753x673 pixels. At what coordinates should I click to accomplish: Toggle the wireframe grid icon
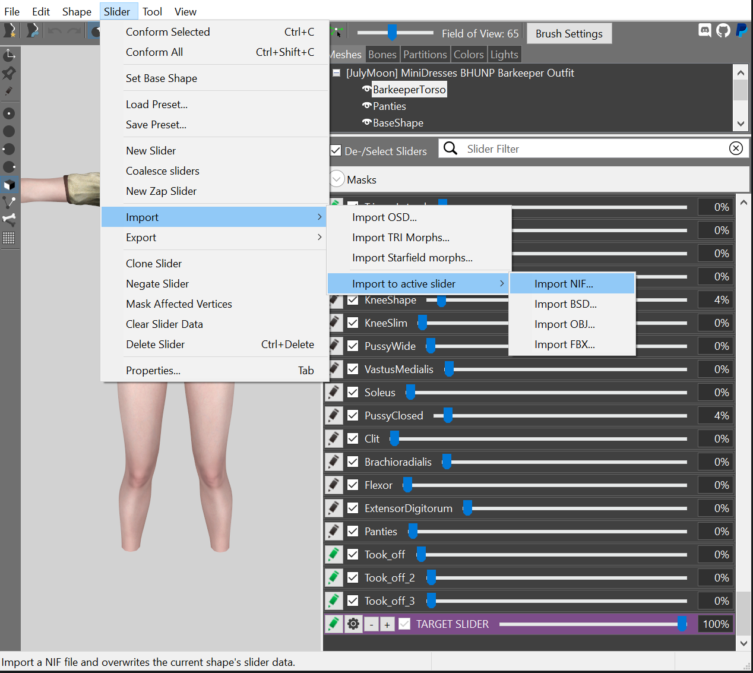click(x=10, y=238)
